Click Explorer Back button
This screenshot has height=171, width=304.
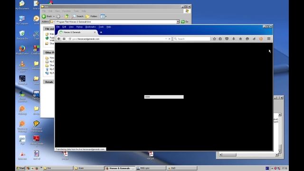[47, 16]
